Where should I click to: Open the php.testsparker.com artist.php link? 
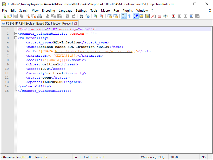(94, 51)
